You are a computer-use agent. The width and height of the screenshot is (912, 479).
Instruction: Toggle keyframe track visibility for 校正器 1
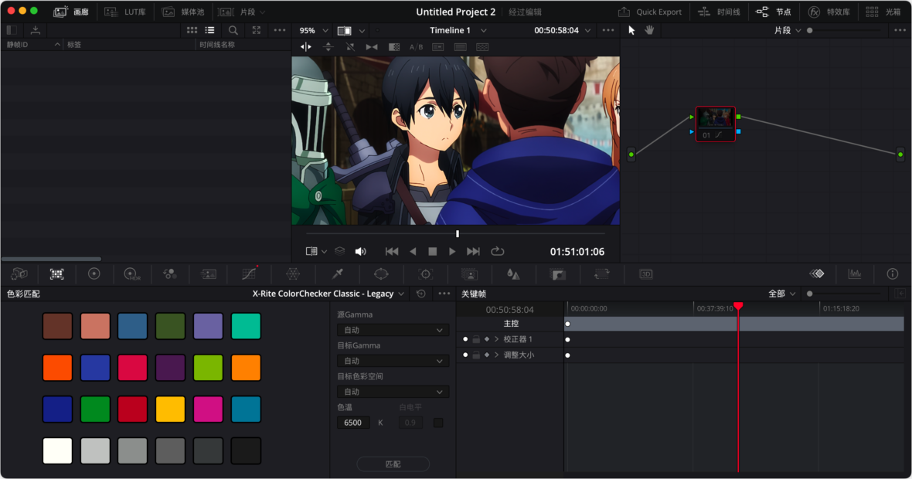[x=465, y=338]
